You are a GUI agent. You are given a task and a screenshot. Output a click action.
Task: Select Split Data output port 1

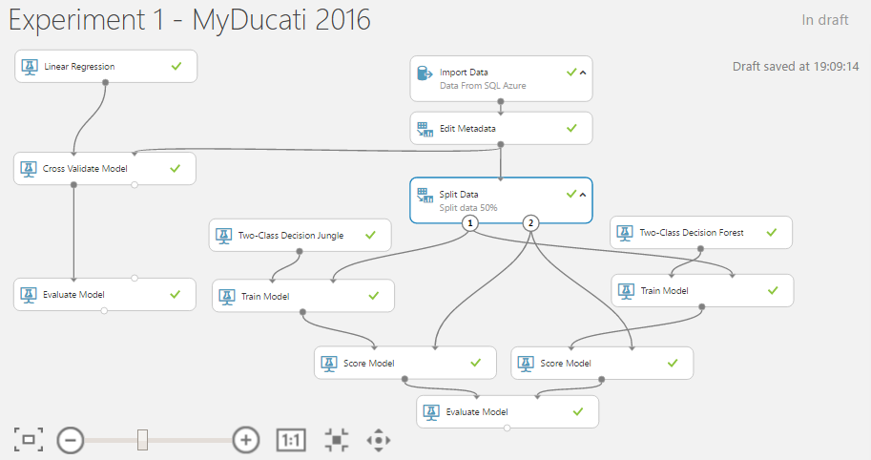coord(469,223)
